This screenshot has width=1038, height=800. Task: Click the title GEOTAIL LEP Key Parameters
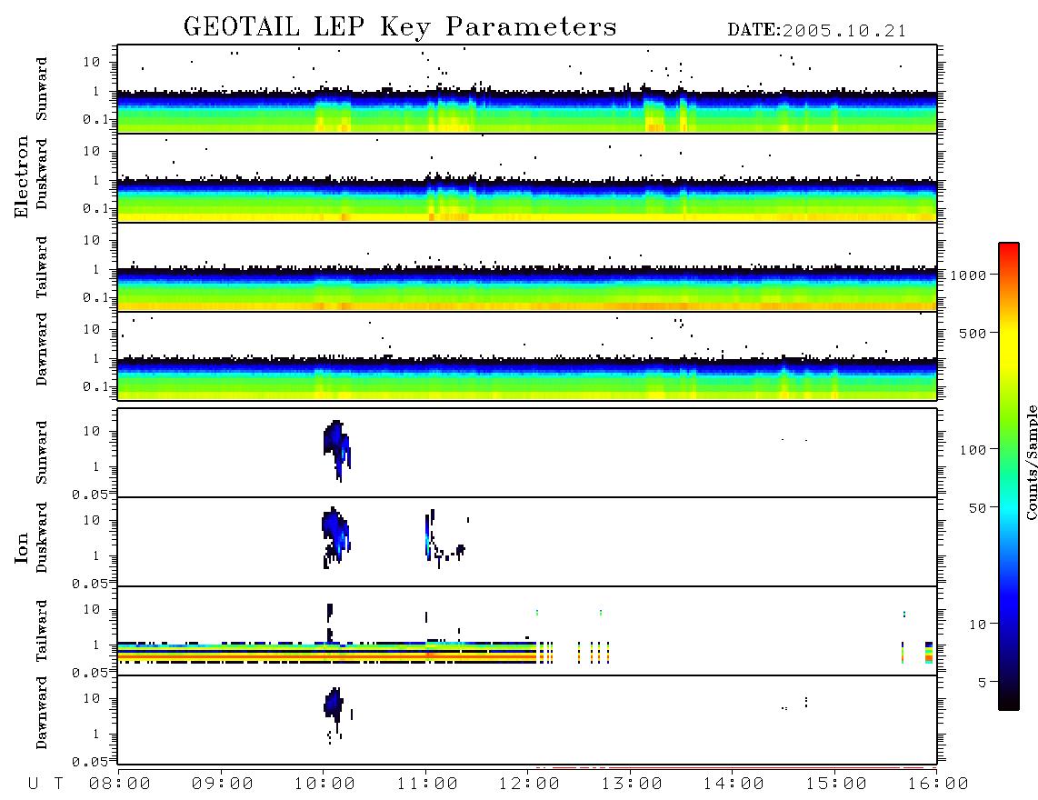pos(400,27)
